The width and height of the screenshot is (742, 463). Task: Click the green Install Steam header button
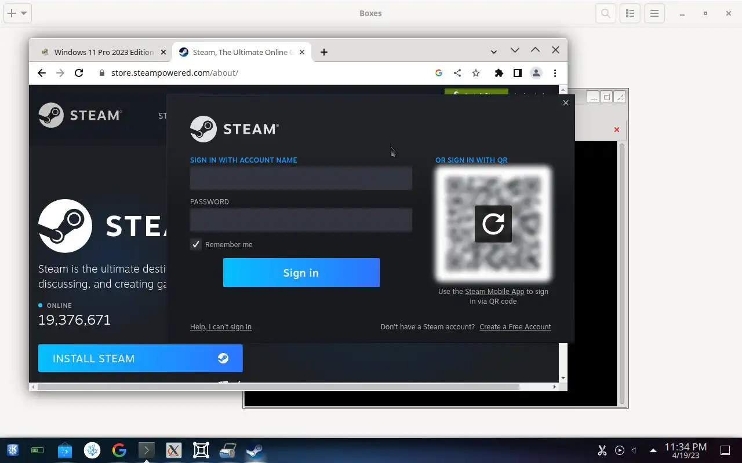tap(477, 93)
